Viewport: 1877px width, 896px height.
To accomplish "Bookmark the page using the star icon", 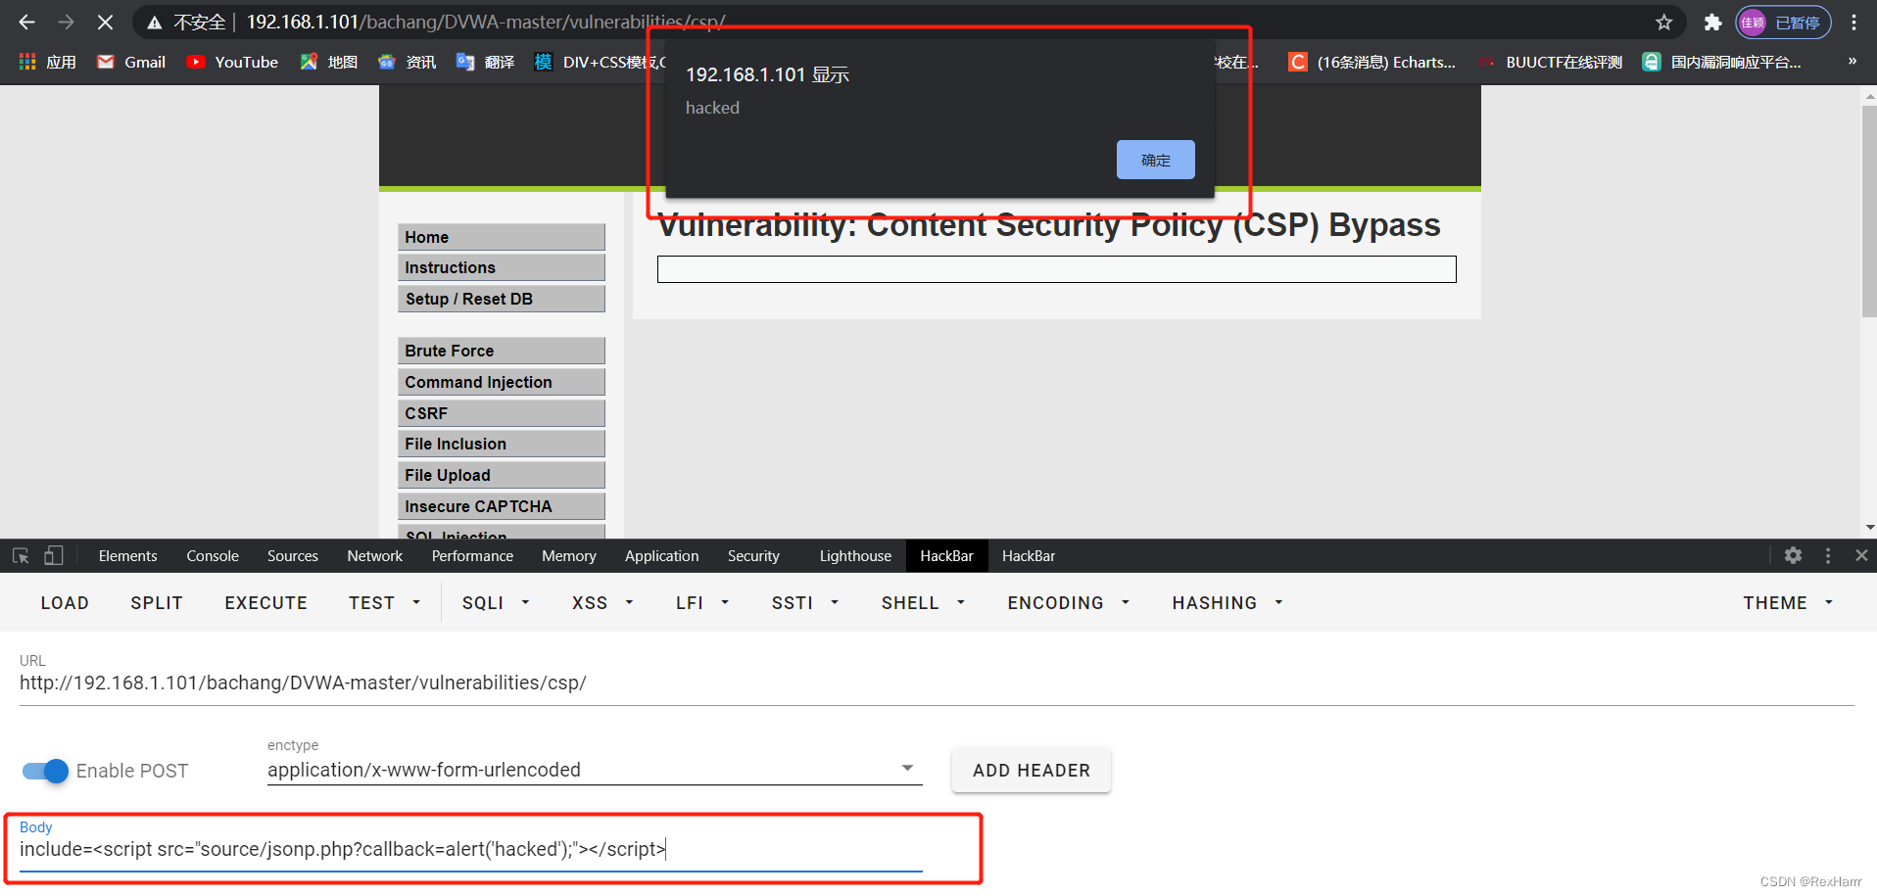I will coord(1663,22).
